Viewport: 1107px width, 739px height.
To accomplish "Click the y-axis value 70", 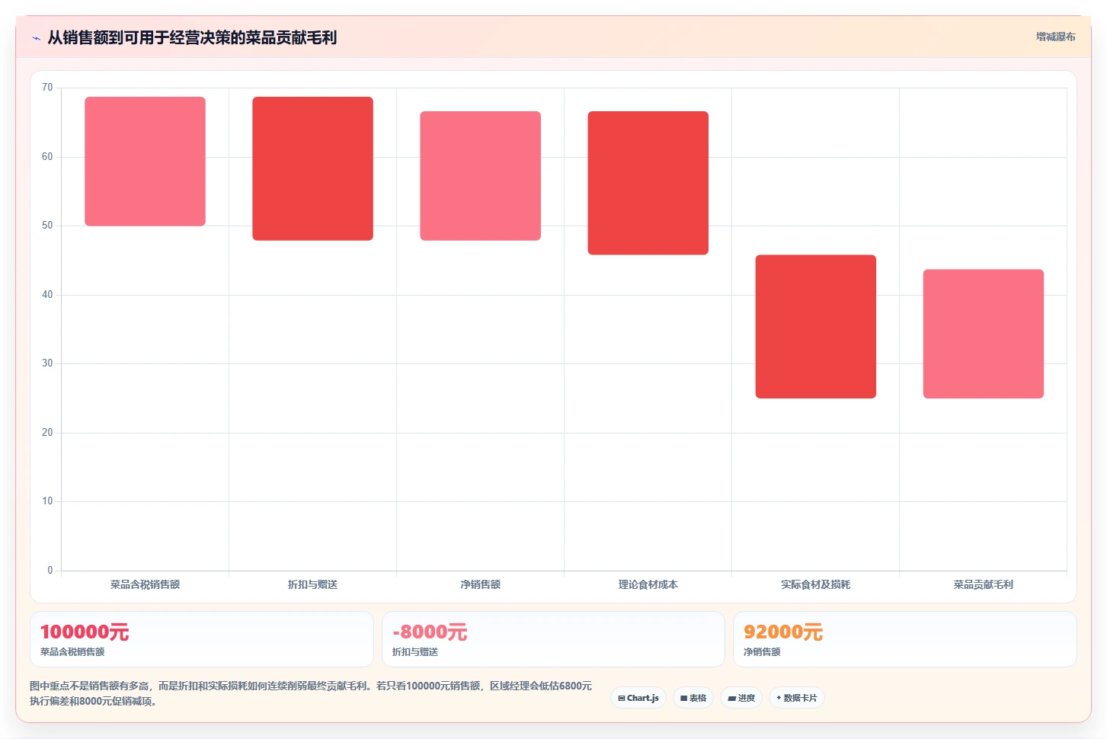I will pyautogui.click(x=47, y=88).
